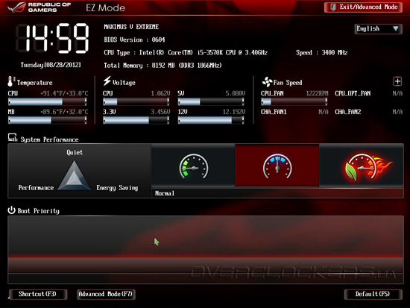This screenshot has height=308, width=410.
Task: Click the CHA_FAN1 label
Action: (x=274, y=112)
